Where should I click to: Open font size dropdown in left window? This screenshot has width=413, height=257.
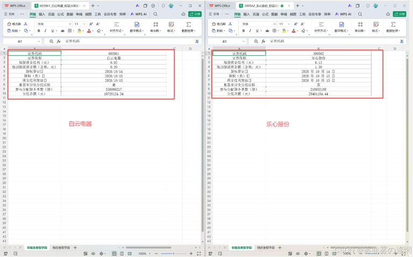(84, 24)
